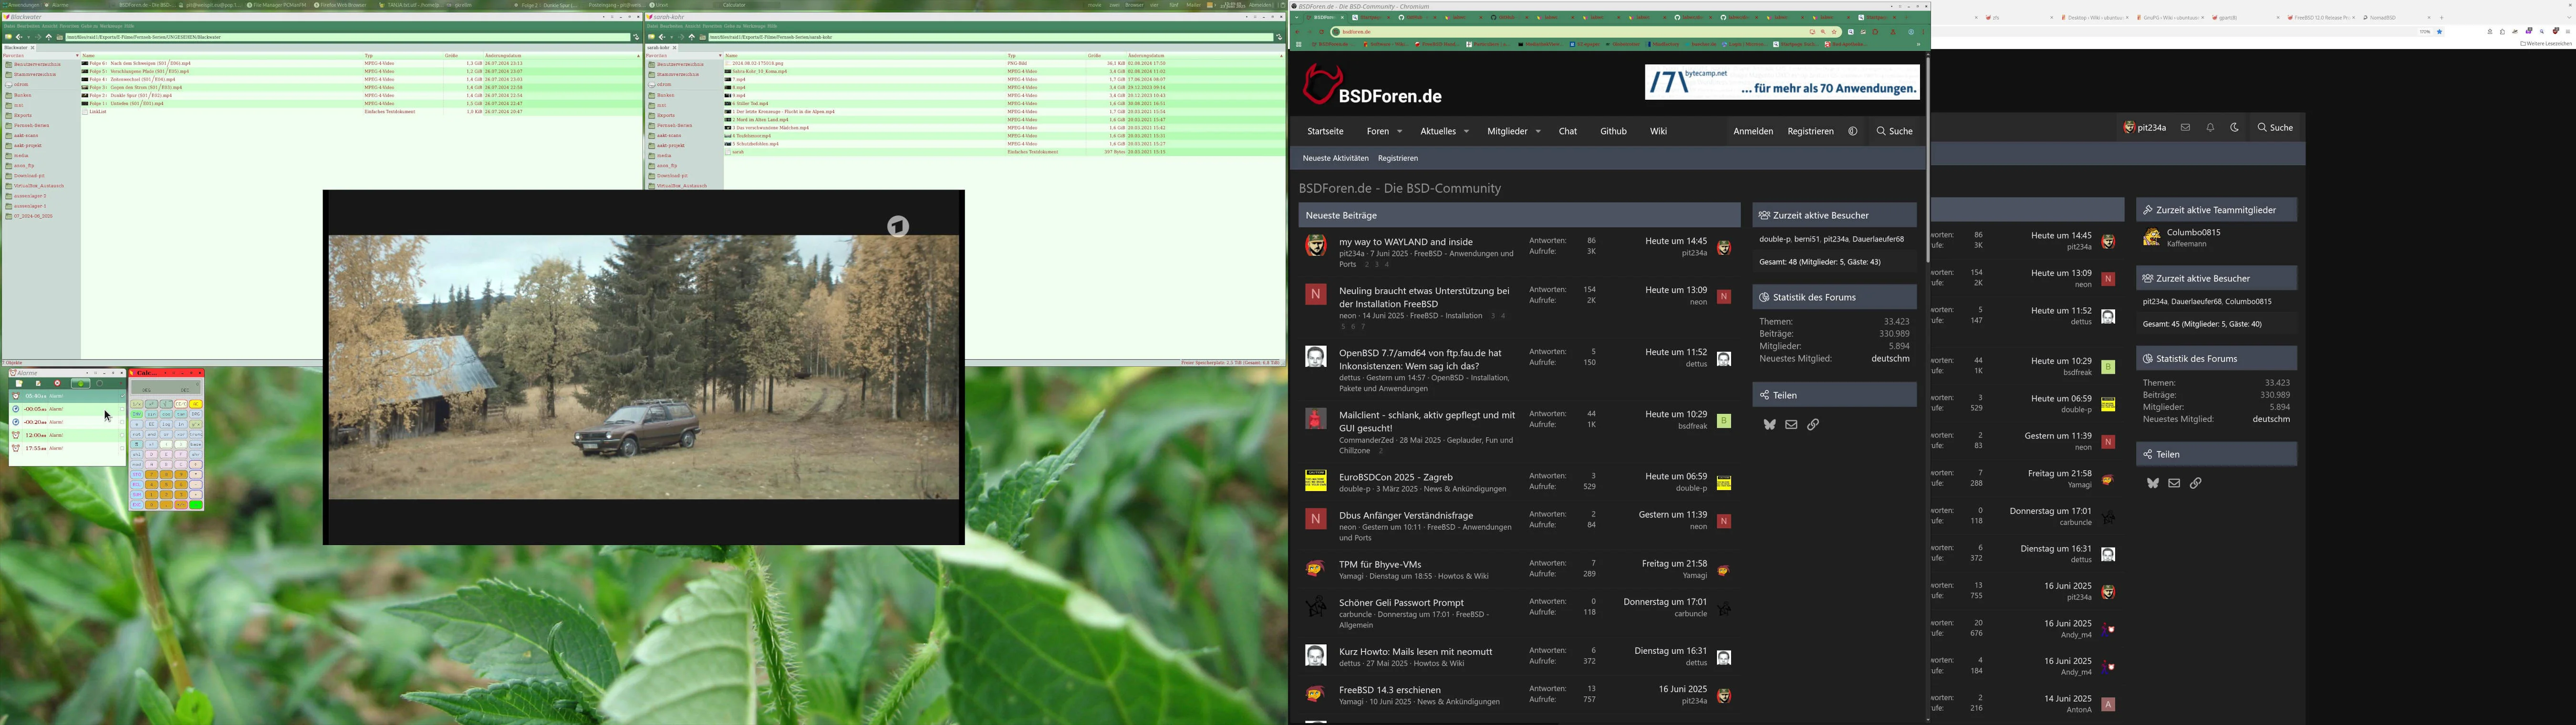2576x725 pixels.
Task: Click the home folder icon in sarah-kohr toolbar
Action: coord(703,37)
